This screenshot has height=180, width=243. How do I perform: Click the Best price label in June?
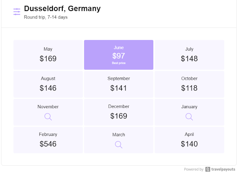[119, 63]
